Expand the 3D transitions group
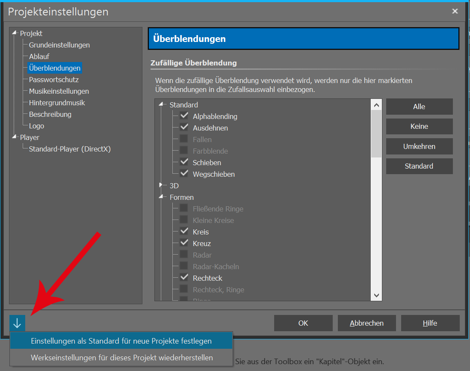Screen dimensions: 470x371 tap(161, 186)
